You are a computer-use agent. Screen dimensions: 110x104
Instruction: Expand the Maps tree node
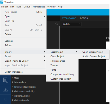click(13, 78)
